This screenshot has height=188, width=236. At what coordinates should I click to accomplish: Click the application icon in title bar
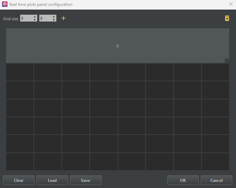pyautogui.click(x=5, y=4)
